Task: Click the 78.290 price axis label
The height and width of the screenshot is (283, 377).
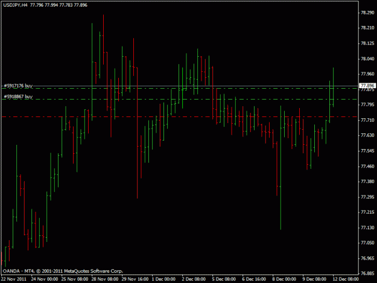Action: [367, 13]
